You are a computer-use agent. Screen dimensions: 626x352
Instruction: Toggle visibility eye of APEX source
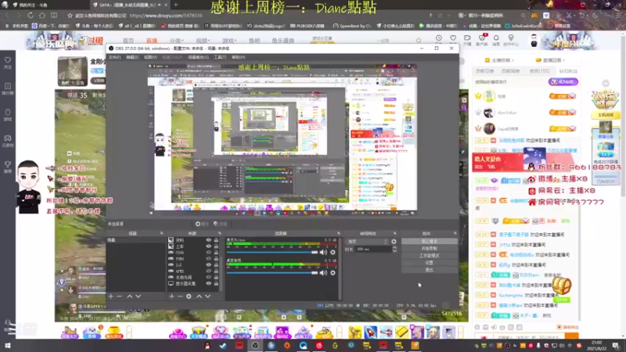[208, 271]
